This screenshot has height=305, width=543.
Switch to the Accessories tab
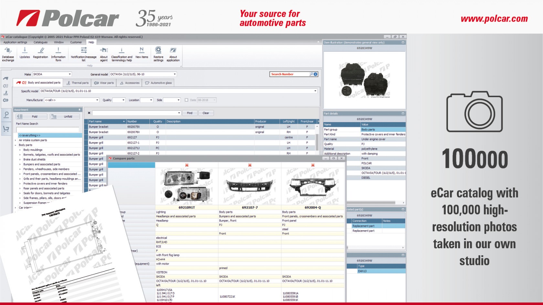130,83
